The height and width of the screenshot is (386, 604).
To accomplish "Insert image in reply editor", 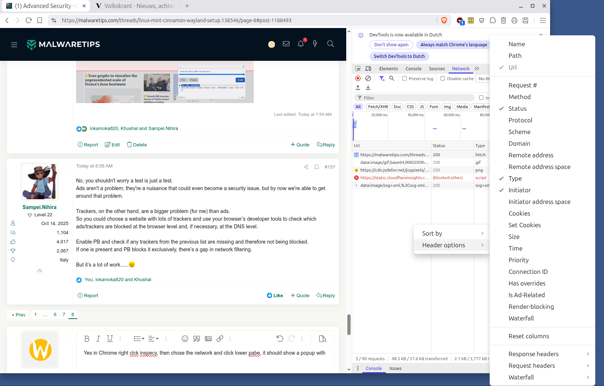I will click(x=208, y=339).
